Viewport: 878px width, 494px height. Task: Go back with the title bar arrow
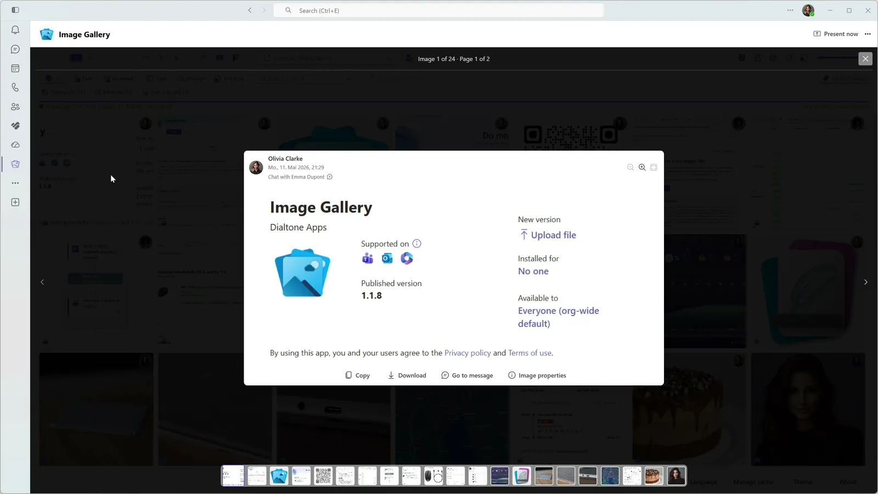tap(250, 10)
